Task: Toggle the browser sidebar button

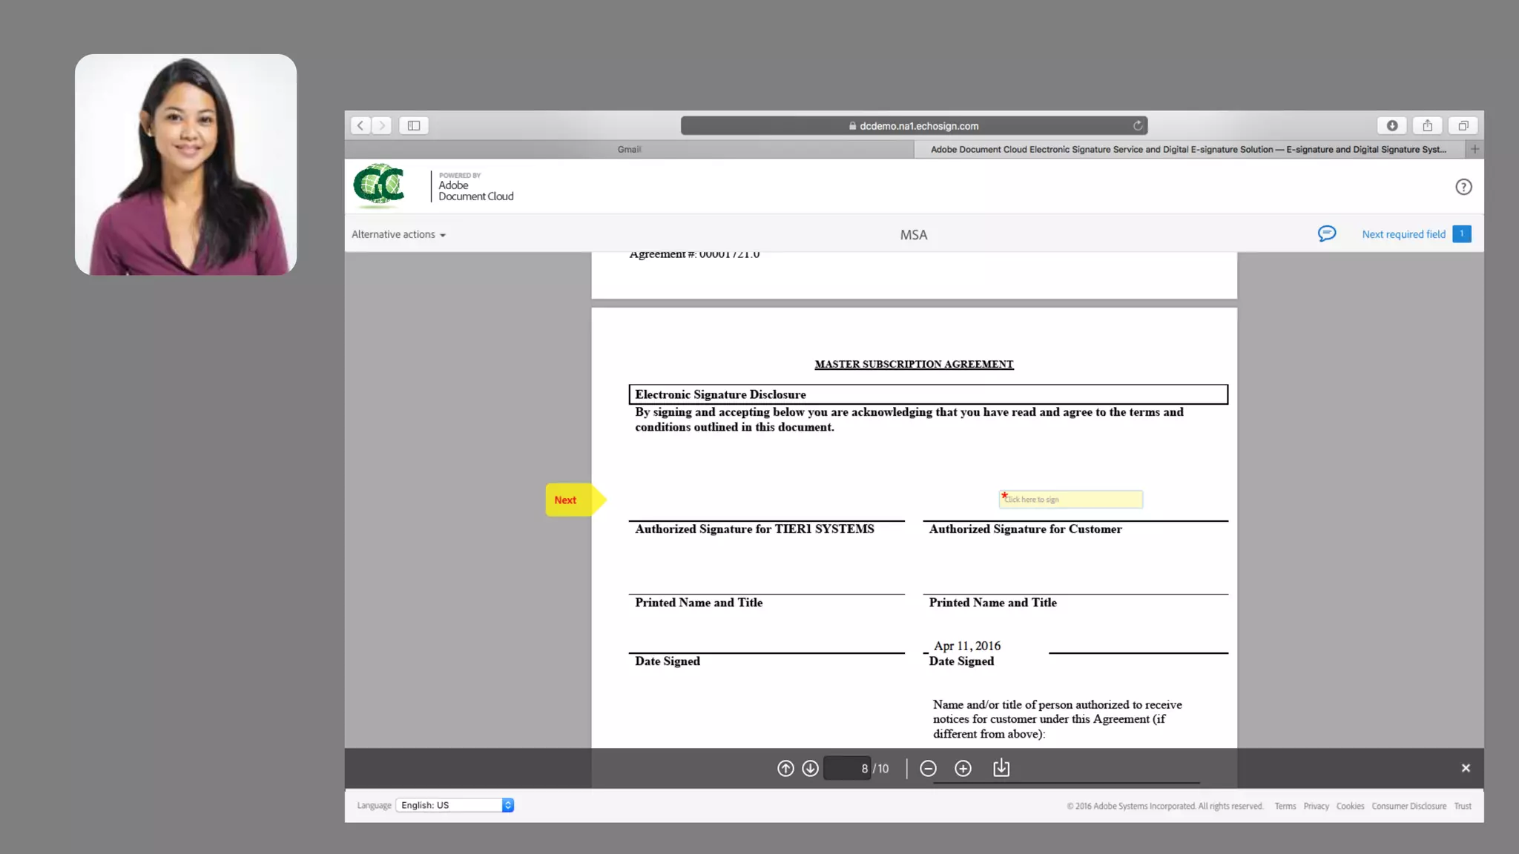Action: click(x=414, y=125)
